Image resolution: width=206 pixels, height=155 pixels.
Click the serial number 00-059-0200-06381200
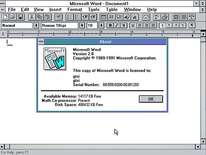pos(121,85)
